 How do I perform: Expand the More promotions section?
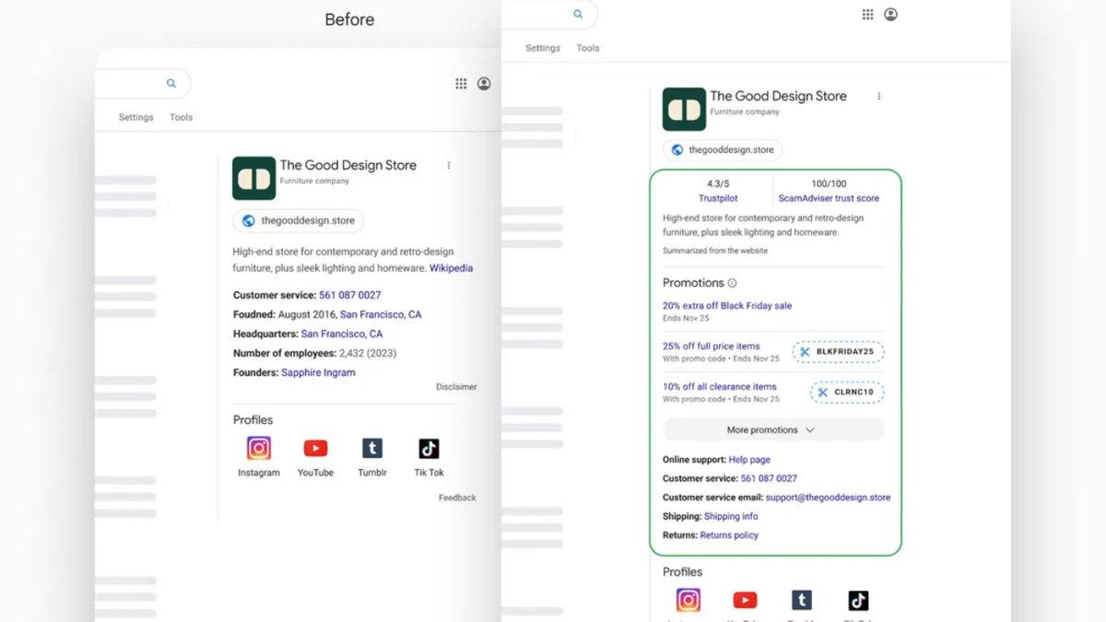click(772, 430)
